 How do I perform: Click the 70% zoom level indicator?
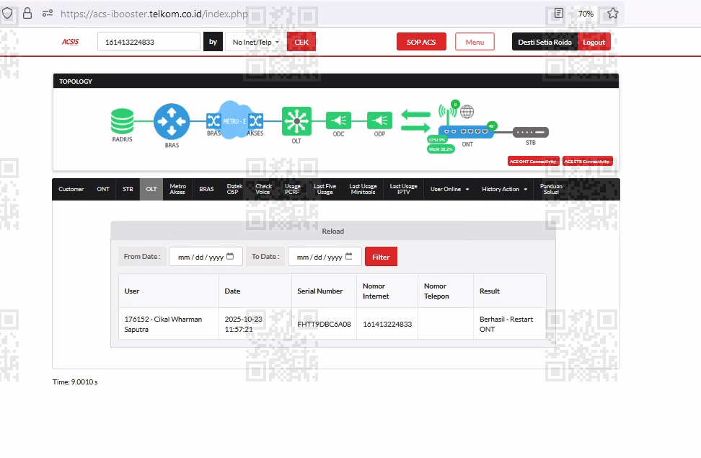pos(586,14)
